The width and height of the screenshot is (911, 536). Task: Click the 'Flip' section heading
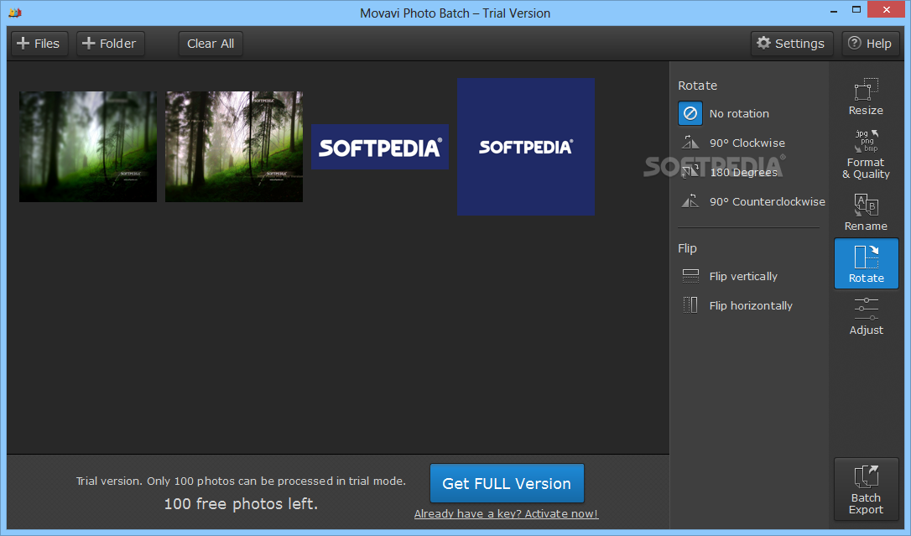(687, 248)
